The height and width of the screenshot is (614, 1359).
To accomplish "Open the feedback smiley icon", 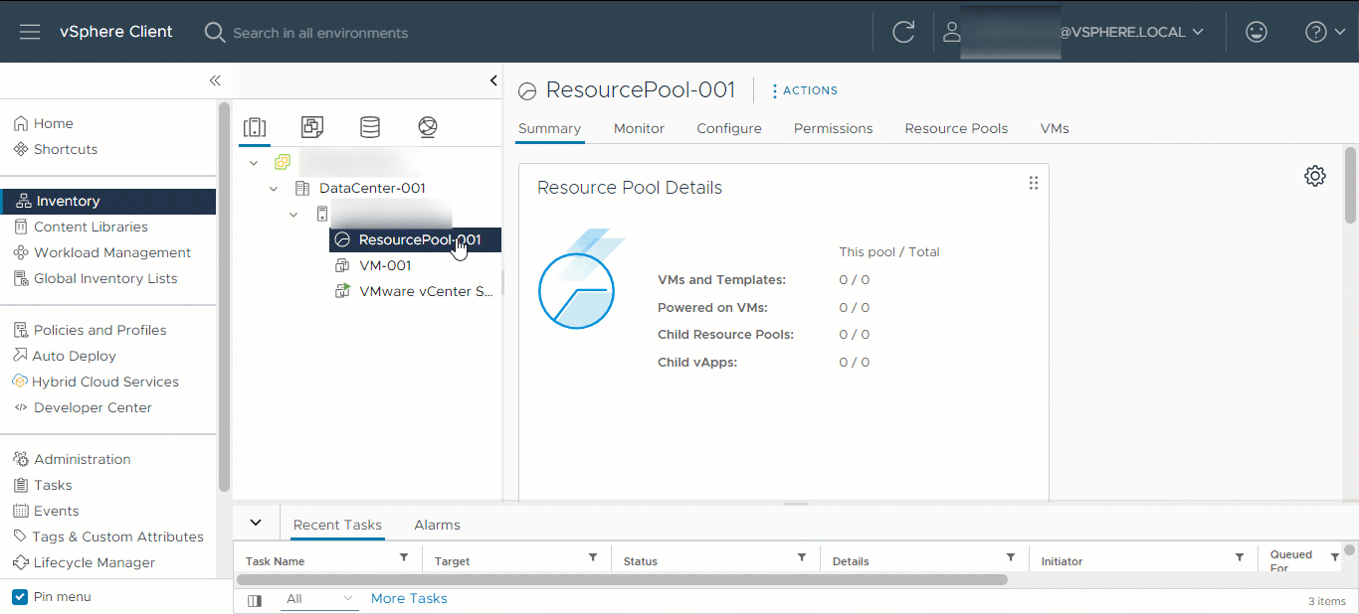I will (x=1257, y=32).
